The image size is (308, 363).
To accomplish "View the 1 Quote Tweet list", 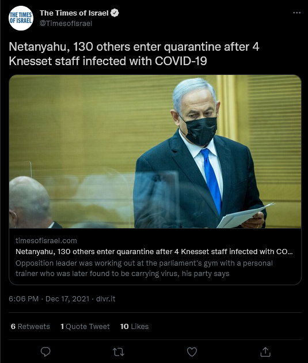I will tap(85, 327).
